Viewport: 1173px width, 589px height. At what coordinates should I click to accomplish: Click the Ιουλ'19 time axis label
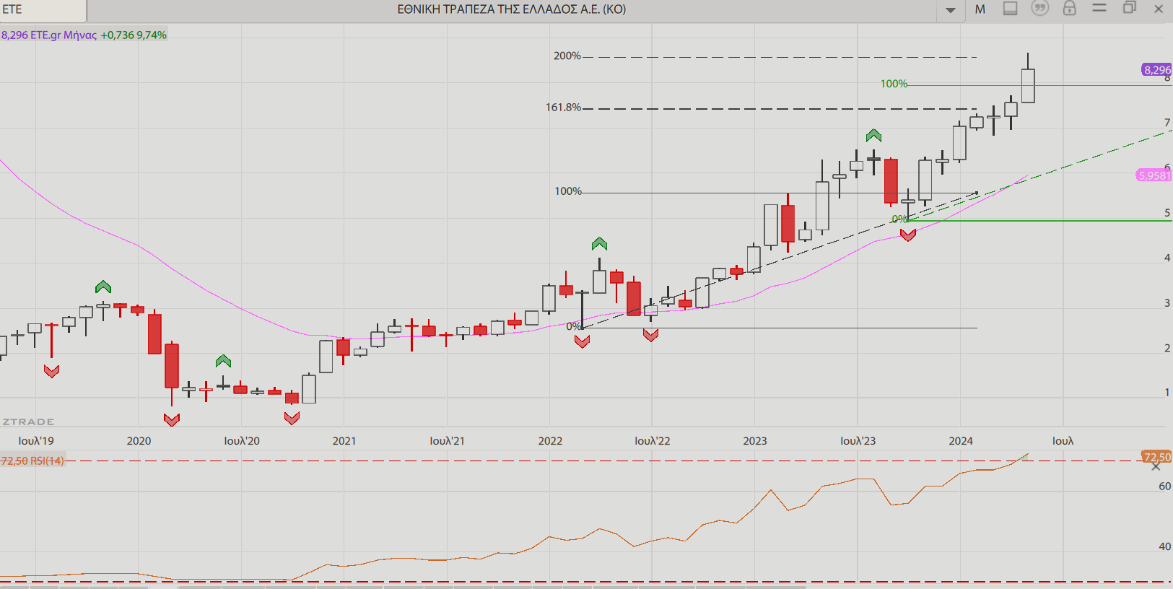tap(36, 441)
